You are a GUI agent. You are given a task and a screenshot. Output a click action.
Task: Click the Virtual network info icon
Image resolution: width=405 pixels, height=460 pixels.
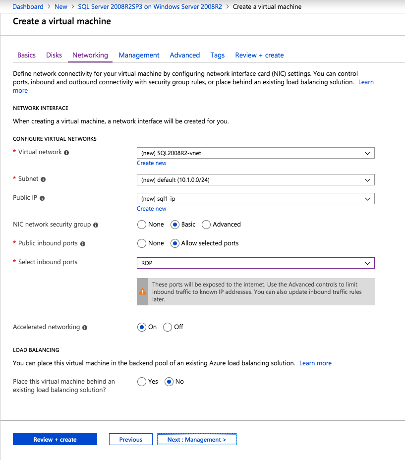pyautogui.click(x=66, y=153)
